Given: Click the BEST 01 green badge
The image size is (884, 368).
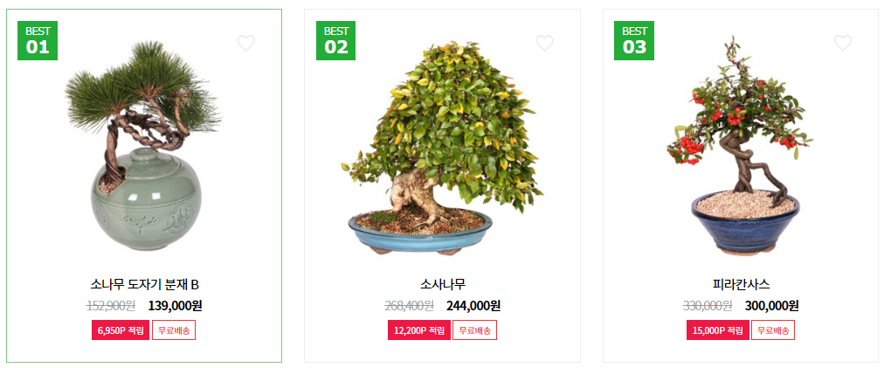Looking at the screenshot, I should click(38, 40).
